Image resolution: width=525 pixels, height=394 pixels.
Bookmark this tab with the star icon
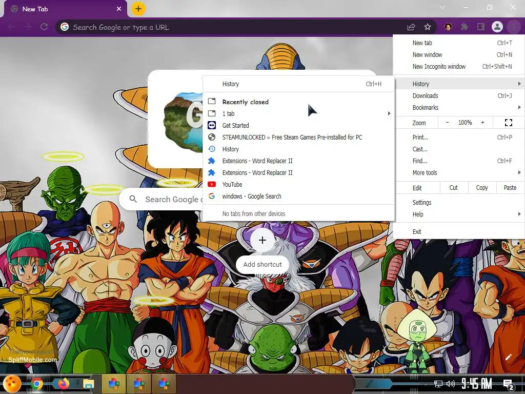[427, 27]
